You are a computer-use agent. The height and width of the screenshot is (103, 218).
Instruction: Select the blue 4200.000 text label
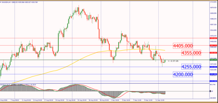183,75
